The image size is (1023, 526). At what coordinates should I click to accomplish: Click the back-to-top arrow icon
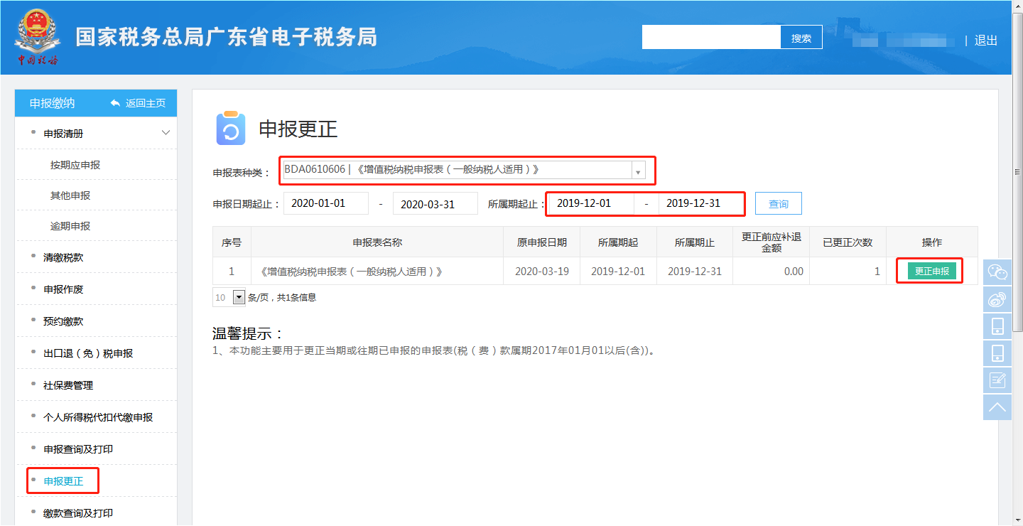pos(997,407)
